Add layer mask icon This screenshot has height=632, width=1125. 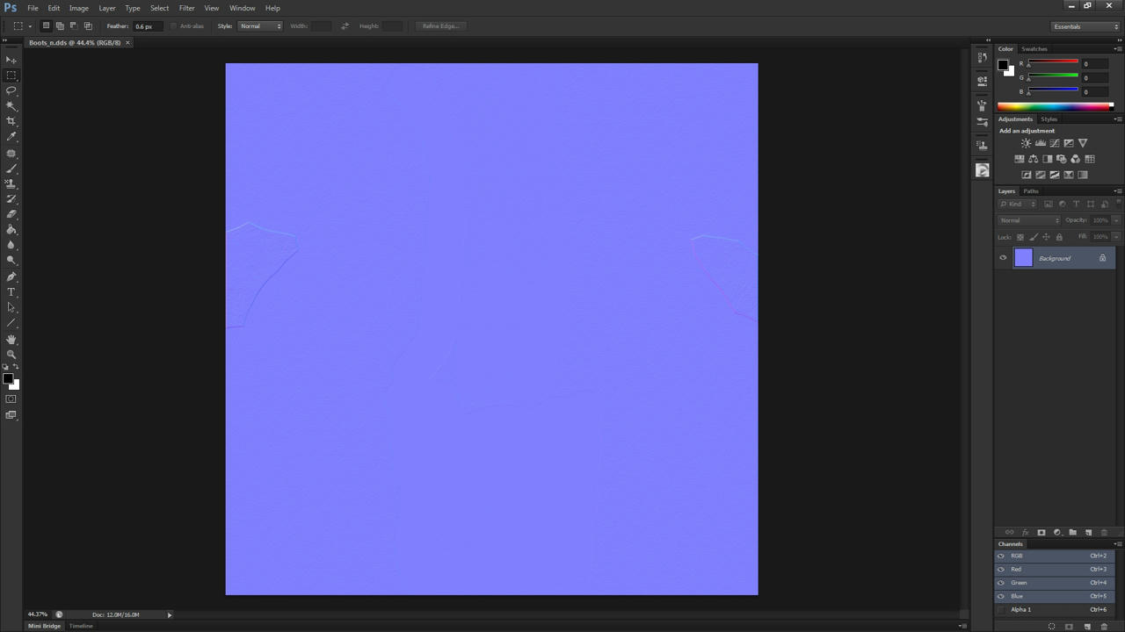tap(1042, 533)
